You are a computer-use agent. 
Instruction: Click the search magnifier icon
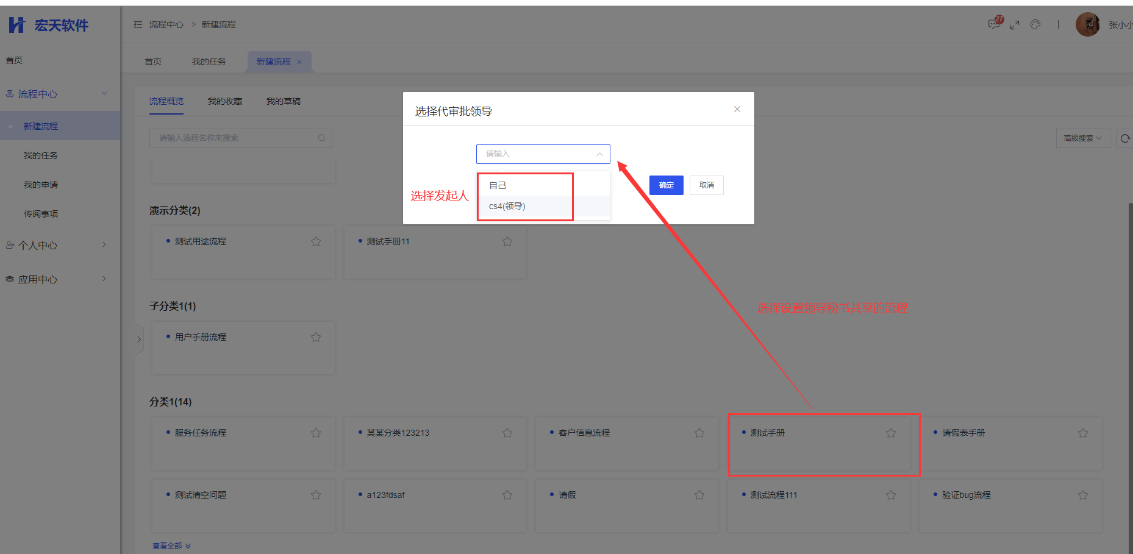tap(321, 138)
